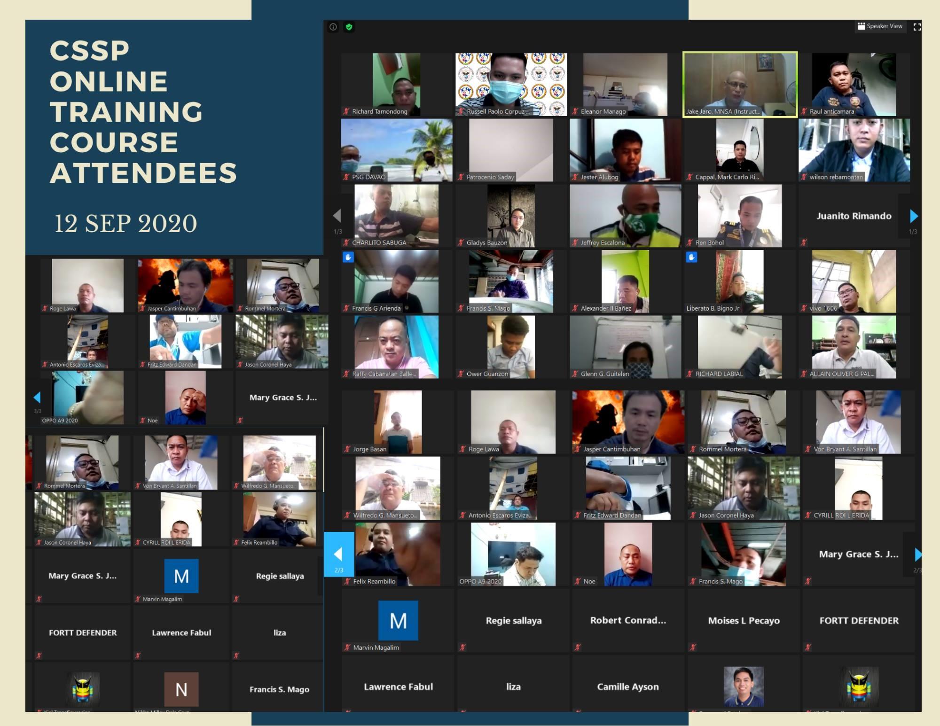Go to next page arrow beside Juanito Rimando
This screenshot has height=726, width=940.
coord(913,216)
